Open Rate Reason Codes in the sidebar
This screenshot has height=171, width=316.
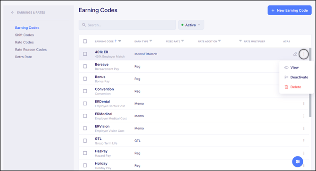click(31, 50)
